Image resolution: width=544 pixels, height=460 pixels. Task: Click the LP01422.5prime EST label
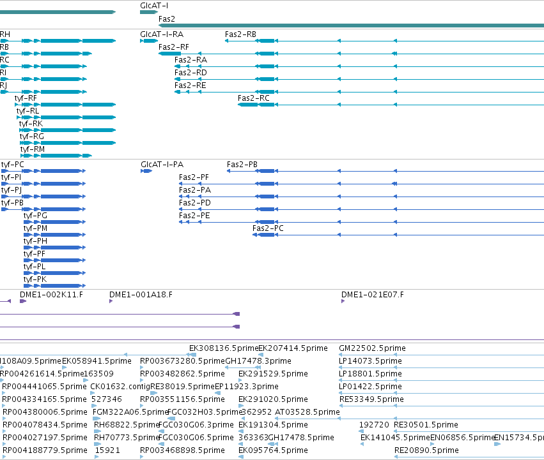click(371, 387)
